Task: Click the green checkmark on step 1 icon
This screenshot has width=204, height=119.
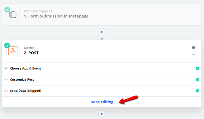Action: [7, 10]
